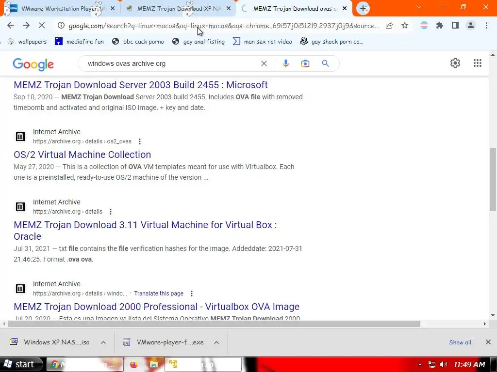Screen dimensions: 497x372
Task: Expand VMware-player exe download options
Action: (216, 342)
